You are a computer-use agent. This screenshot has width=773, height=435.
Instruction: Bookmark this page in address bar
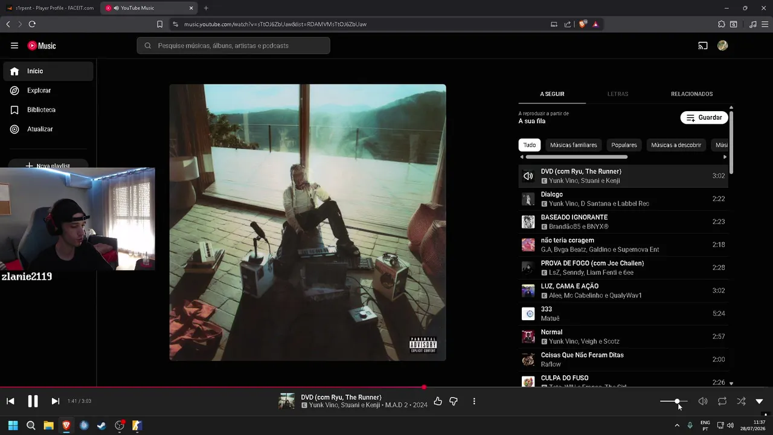pos(159,24)
